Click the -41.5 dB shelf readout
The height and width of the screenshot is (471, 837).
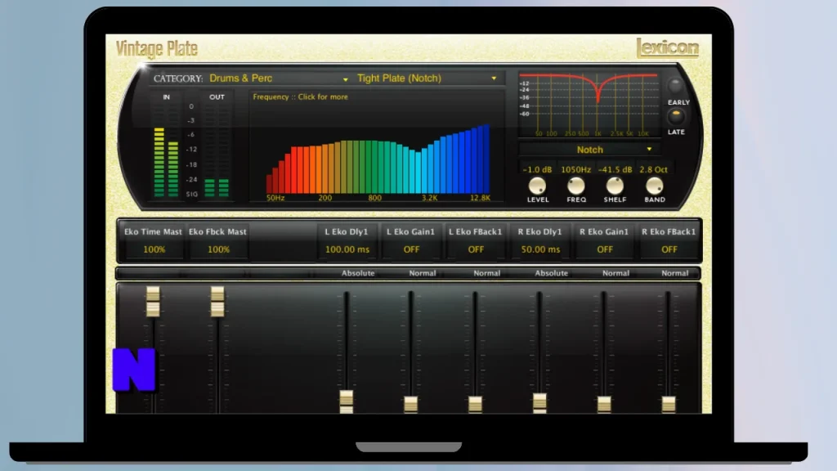(615, 169)
